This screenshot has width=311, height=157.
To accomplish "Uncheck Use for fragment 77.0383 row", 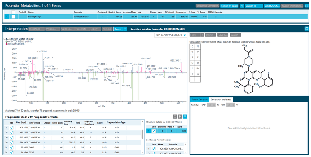I will tap(12, 147).
